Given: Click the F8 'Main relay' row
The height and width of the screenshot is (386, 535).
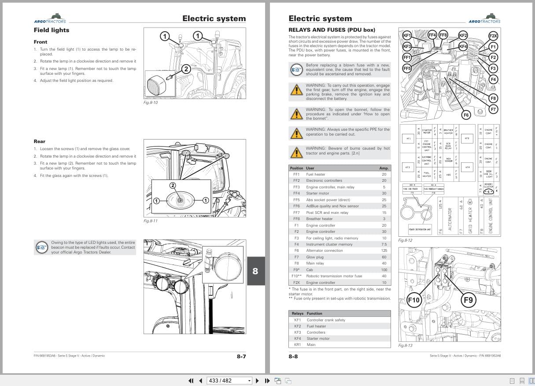Looking at the screenshot, I should point(339,263).
